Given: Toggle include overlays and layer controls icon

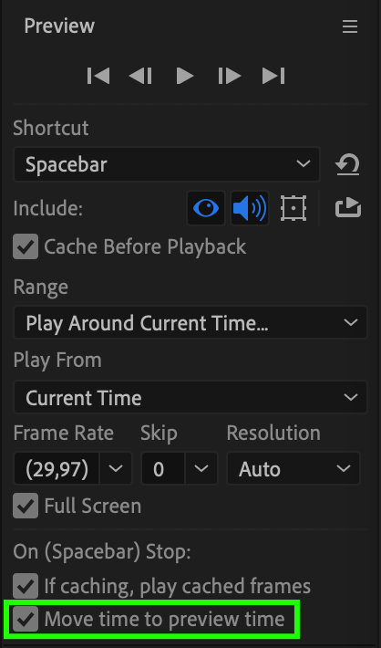Looking at the screenshot, I should [293, 208].
